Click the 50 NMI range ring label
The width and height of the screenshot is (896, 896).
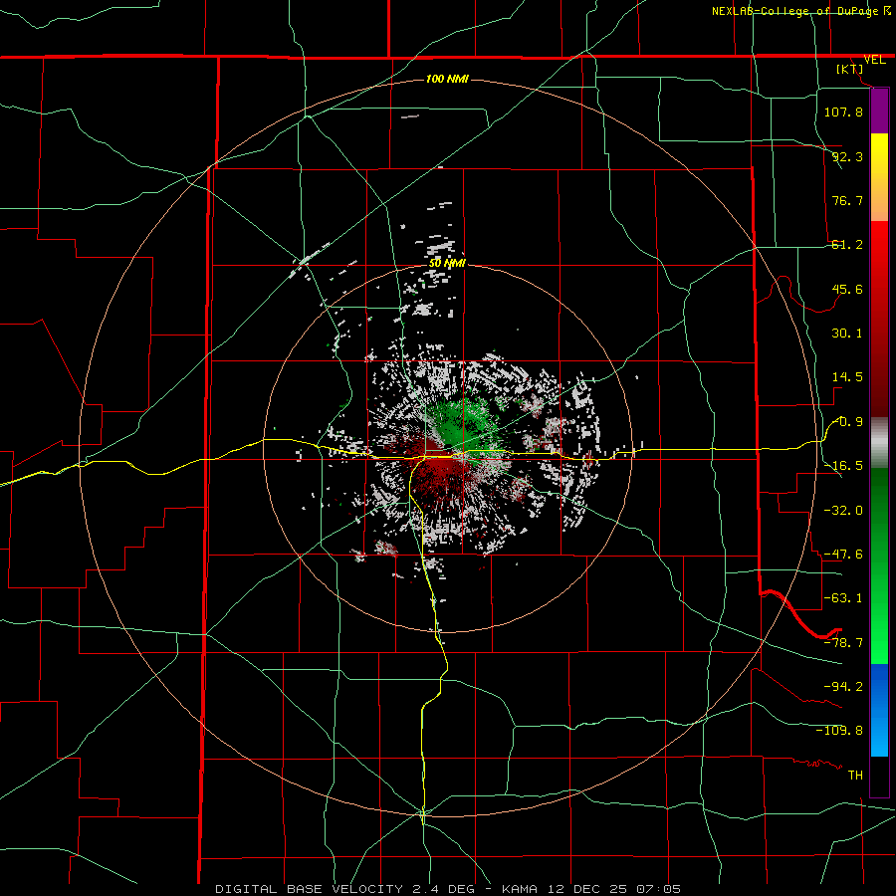[x=447, y=263]
